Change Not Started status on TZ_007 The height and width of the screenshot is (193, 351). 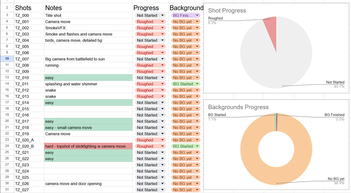point(150,59)
